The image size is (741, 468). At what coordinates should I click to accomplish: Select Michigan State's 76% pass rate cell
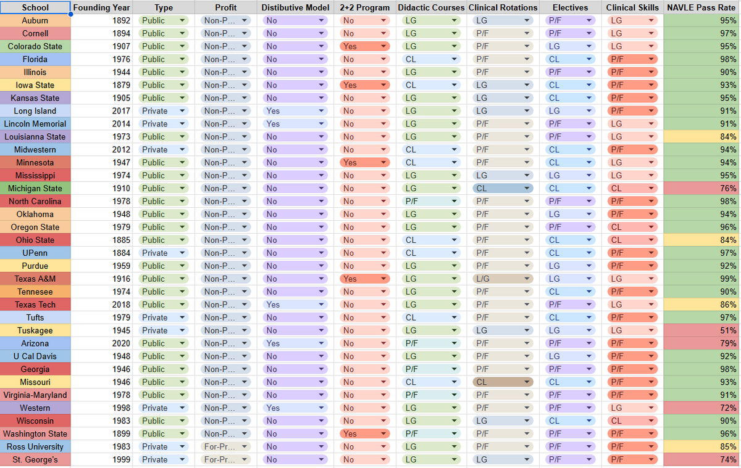pos(701,189)
